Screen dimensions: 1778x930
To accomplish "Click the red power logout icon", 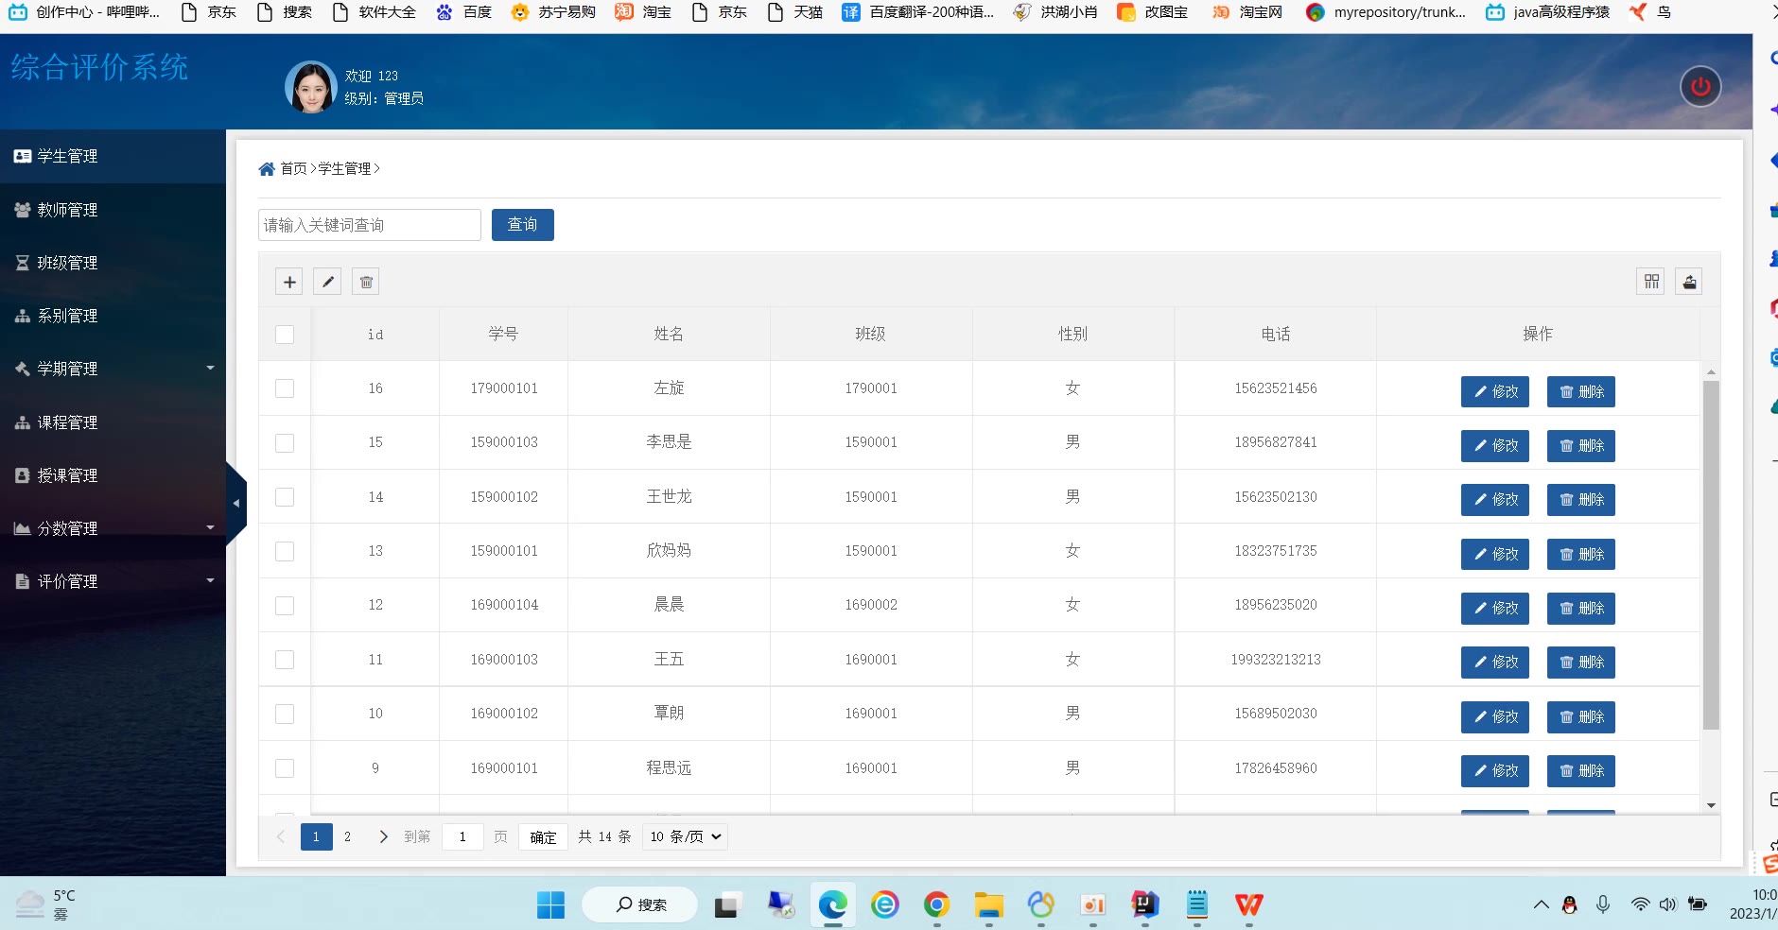I will tap(1700, 87).
